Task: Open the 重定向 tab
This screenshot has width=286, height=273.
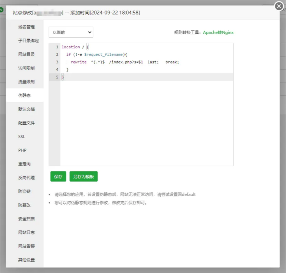Action: 25,164
